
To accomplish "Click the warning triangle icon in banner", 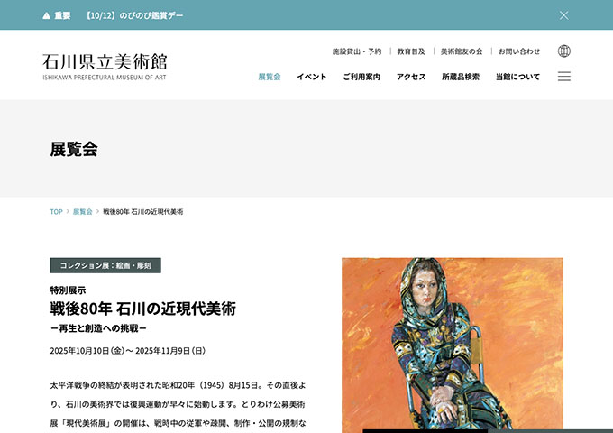I will click(x=46, y=15).
